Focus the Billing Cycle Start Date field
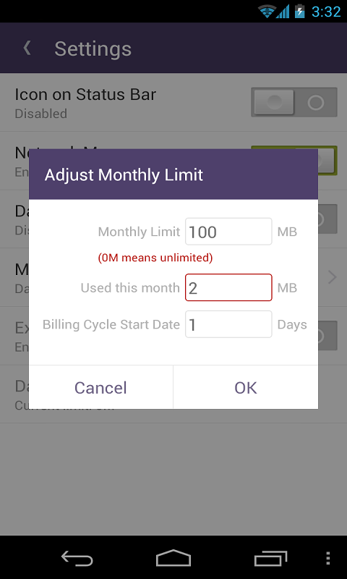Image resolution: width=347 pixels, height=579 pixels. [x=228, y=324]
